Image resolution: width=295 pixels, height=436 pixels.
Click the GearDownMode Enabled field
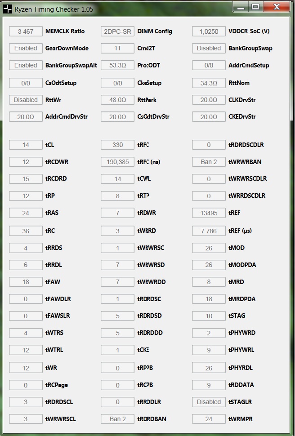point(26,49)
